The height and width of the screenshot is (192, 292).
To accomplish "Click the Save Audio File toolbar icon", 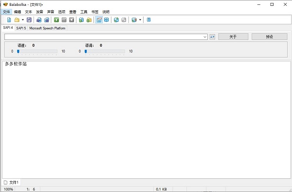I will (39, 20).
